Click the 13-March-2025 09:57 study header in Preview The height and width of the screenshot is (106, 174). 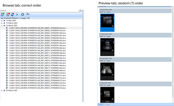[135, 35]
